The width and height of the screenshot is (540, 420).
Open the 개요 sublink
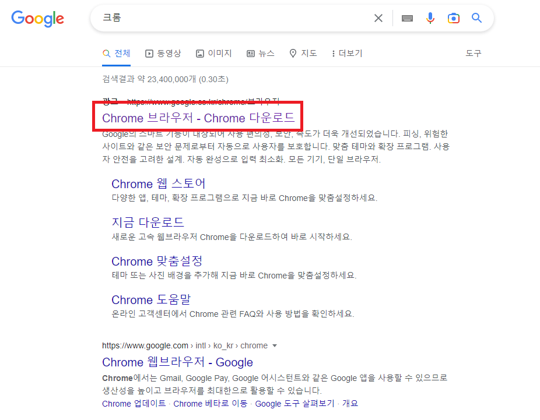350,404
